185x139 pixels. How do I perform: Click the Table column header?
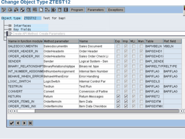pyautogui.click(x=154, y=41)
